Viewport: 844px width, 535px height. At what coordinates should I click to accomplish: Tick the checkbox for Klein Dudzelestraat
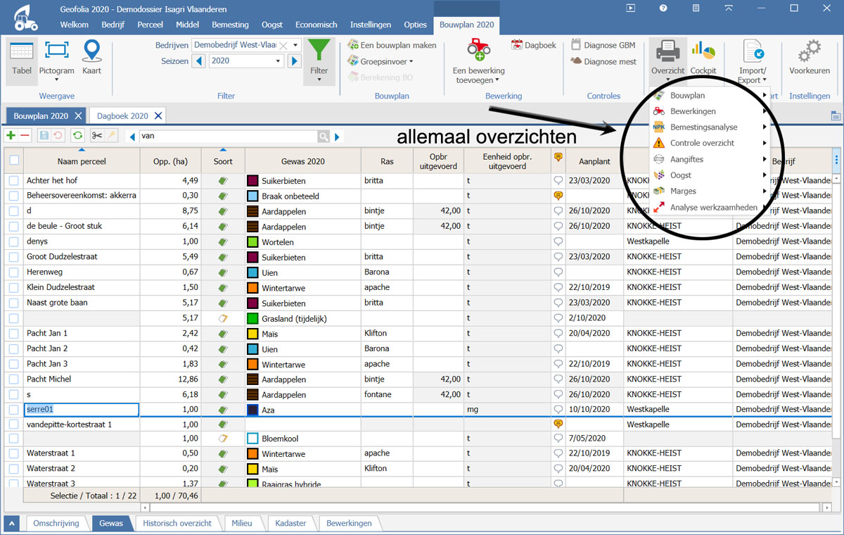[14, 287]
